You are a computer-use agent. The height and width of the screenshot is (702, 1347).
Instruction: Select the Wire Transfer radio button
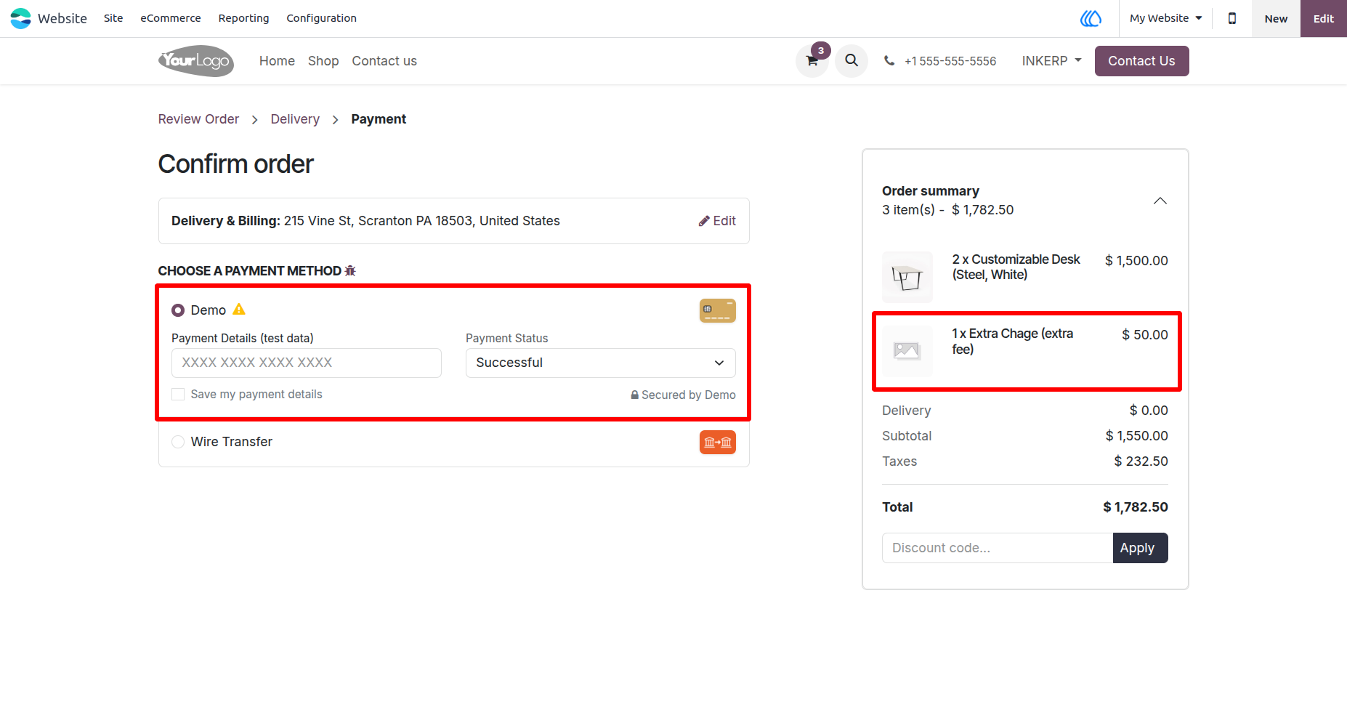(x=178, y=442)
